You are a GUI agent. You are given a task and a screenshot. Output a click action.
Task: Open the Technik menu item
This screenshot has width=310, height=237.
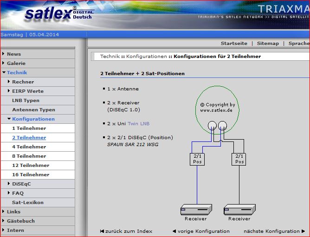(x=17, y=72)
